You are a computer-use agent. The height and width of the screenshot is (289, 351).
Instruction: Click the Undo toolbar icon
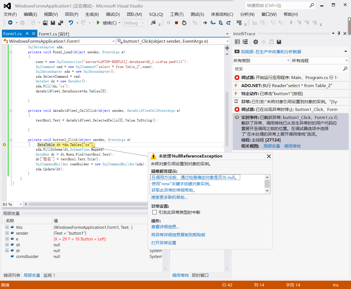coord(71,23)
